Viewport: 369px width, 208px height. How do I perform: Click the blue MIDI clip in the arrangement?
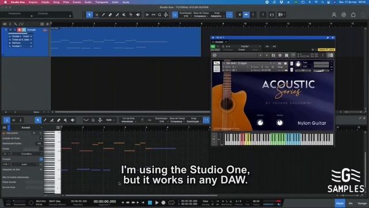click(126, 42)
